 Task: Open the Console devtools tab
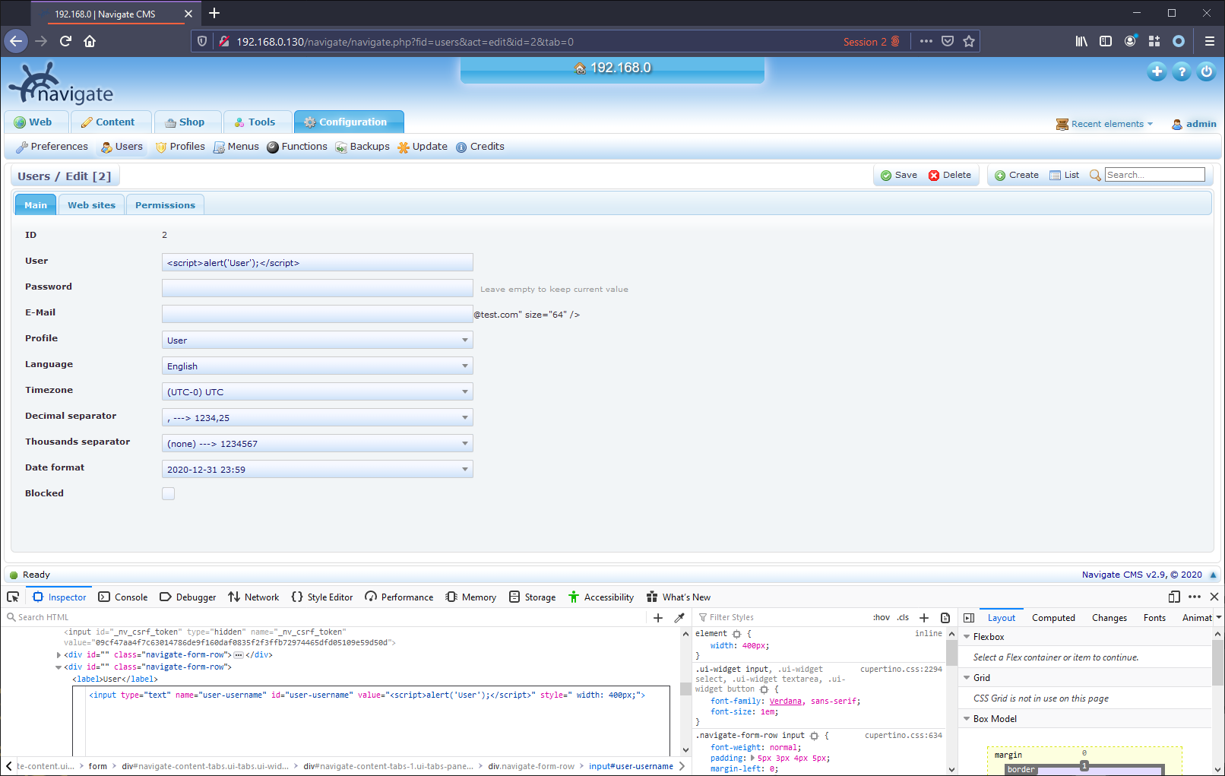123,597
